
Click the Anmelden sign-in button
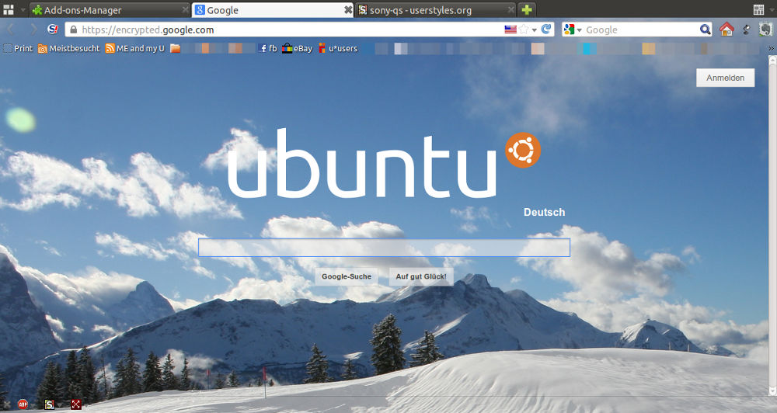tap(726, 78)
